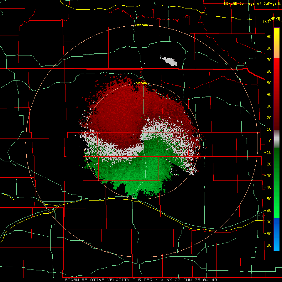Click the 40 value on the velocity scale

pyautogui.click(x=269, y=95)
